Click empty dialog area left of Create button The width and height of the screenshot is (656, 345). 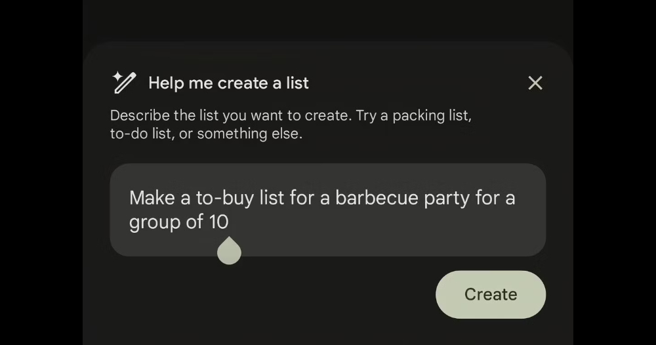click(x=268, y=294)
